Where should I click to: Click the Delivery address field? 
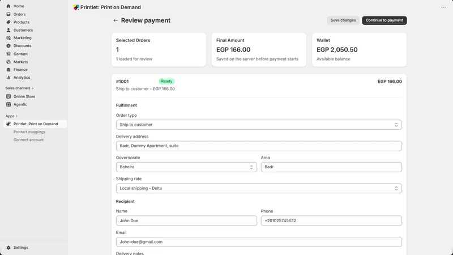pos(259,146)
